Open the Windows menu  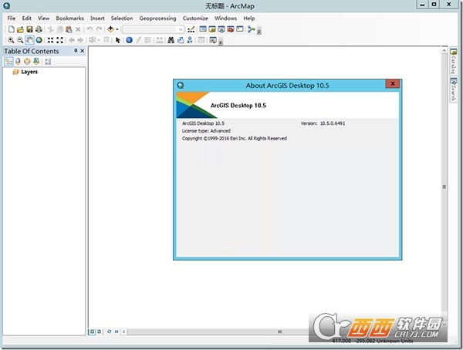coord(225,19)
